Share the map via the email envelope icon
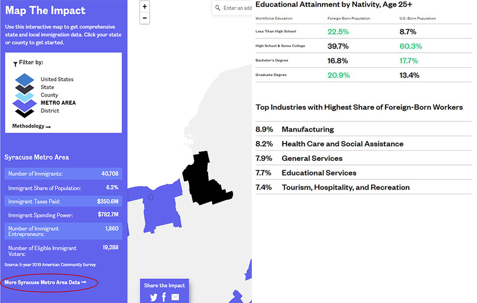Screen dimensions: 477x303 pyautogui.click(x=175, y=297)
